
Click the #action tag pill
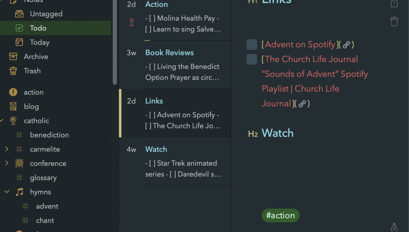click(280, 215)
